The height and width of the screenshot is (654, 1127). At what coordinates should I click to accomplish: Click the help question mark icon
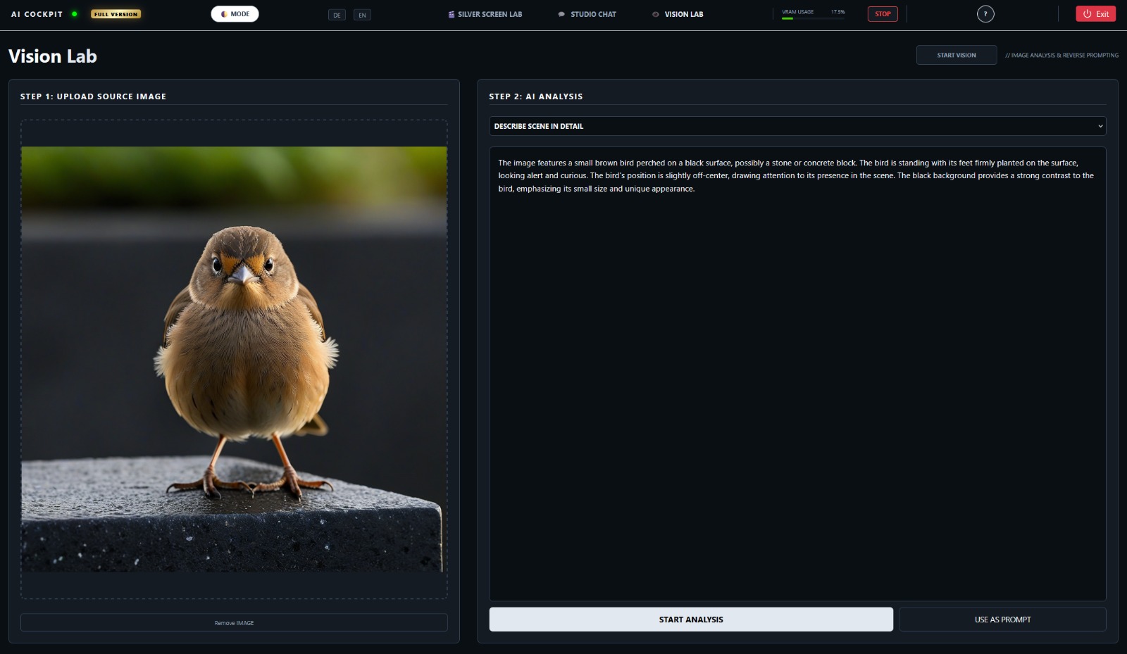tap(985, 14)
